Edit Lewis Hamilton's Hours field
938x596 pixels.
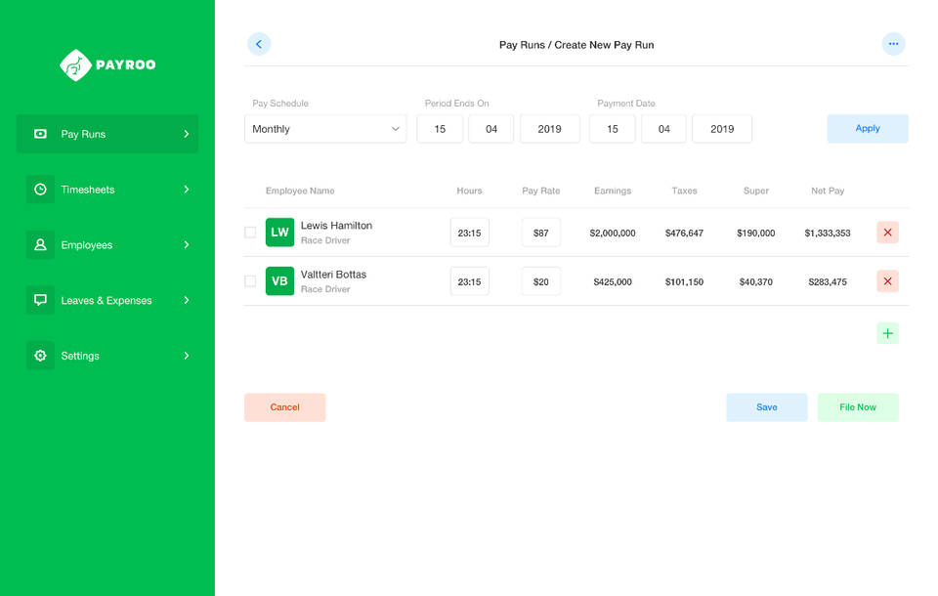click(470, 233)
